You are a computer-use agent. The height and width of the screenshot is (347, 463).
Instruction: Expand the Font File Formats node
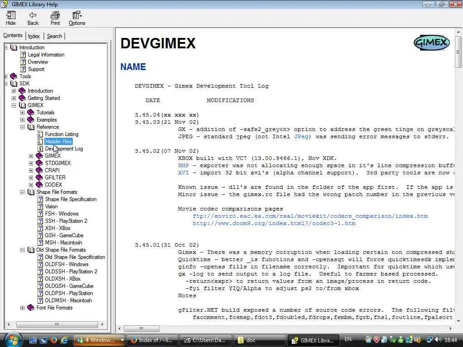22,308
